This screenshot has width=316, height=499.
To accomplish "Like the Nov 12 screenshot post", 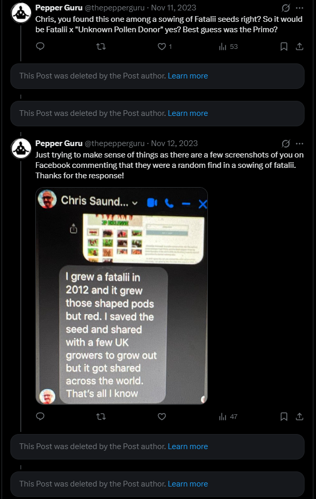I will tap(162, 416).
